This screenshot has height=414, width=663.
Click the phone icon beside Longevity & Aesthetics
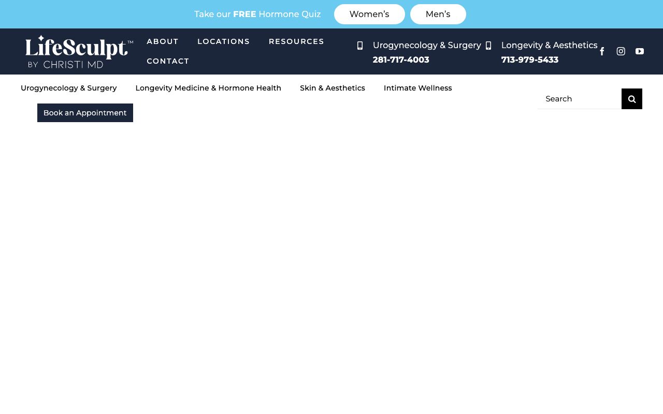(x=488, y=46)
